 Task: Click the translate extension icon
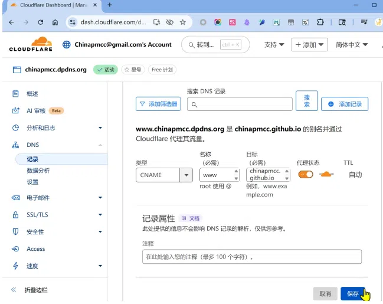305,22
